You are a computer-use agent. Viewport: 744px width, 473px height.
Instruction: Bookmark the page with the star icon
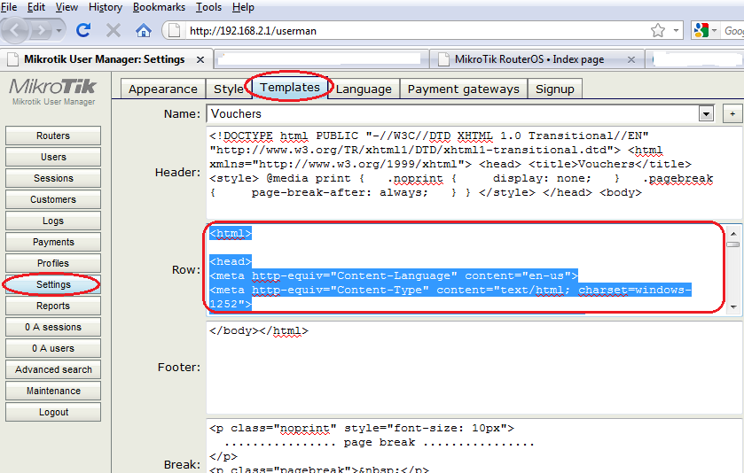point(658,31)
